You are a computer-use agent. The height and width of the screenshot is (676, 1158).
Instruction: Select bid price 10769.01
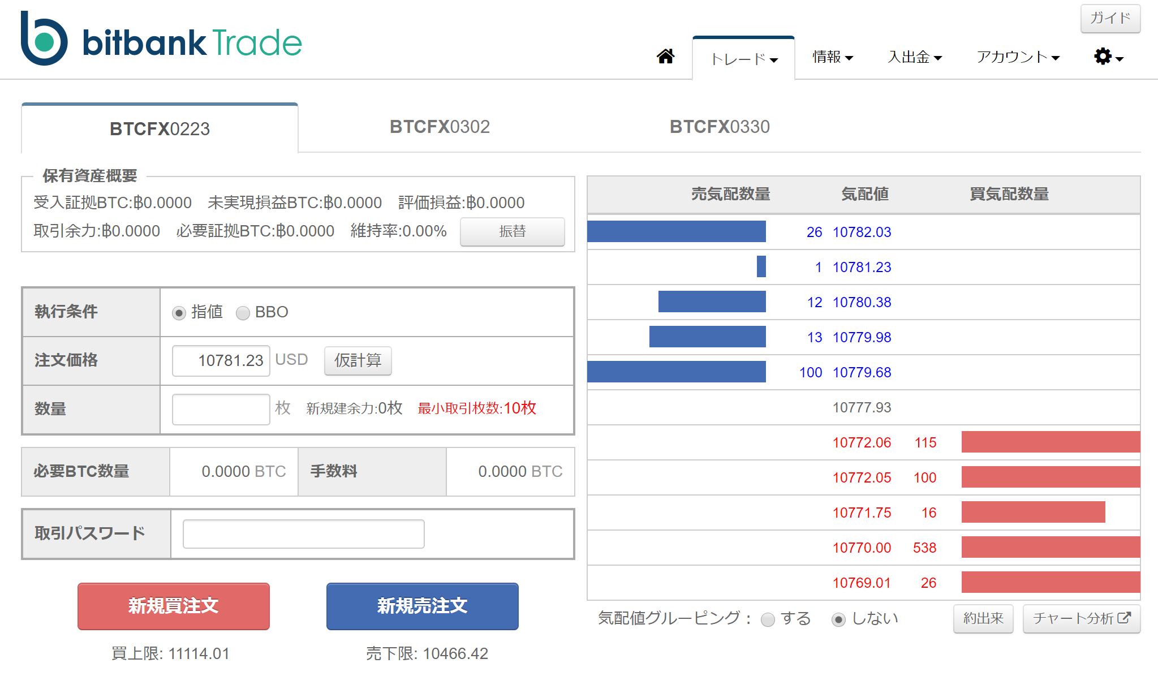pos(862,583)
